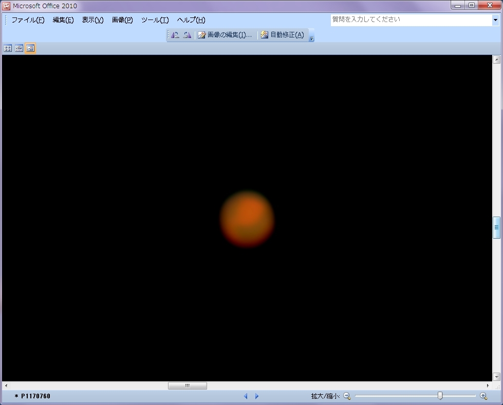Switch to thumbnail view
The height and width of the screenshot is (405, 503).
pyautogui.click(x=8, y=48)
